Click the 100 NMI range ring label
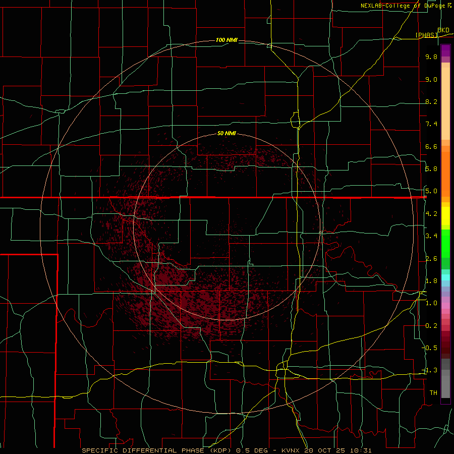This screenshot has width=454, height=454. (226, 40)
